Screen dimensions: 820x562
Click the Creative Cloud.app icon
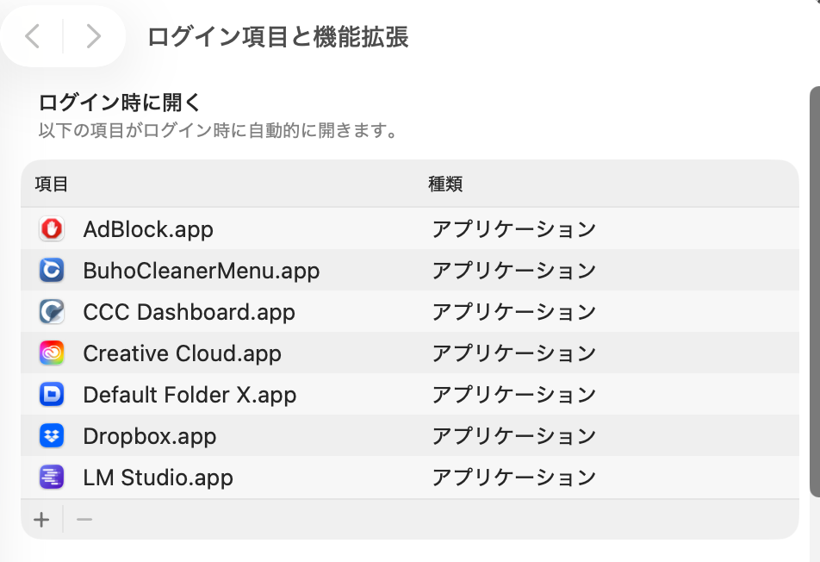point(53,353)
